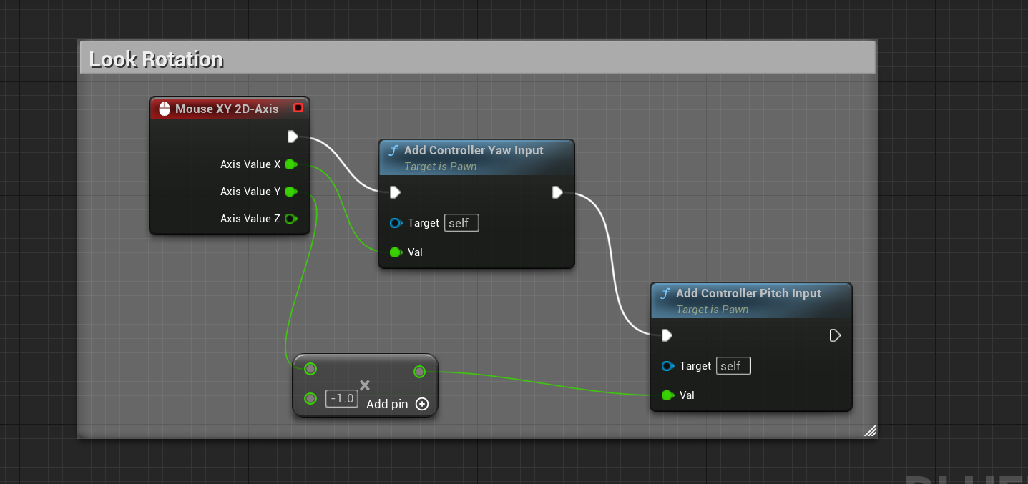Select the Add Controller Yaw Input node title
The image size is (1028, 484).
pos(474,150)
